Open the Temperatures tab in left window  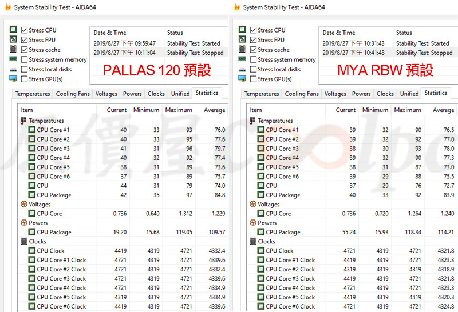[x=33, y=94]
